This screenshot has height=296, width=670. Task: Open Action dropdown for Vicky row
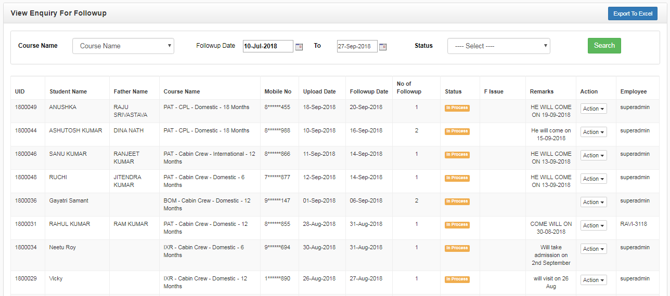tap(594, 280)
